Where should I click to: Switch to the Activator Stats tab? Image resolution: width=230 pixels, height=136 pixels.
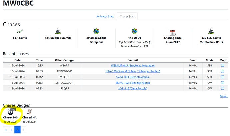105,16
